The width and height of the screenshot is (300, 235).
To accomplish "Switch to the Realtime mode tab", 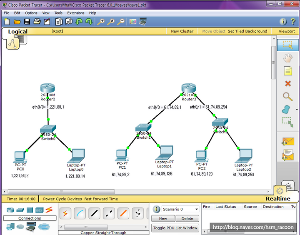I will click(278, 198).
